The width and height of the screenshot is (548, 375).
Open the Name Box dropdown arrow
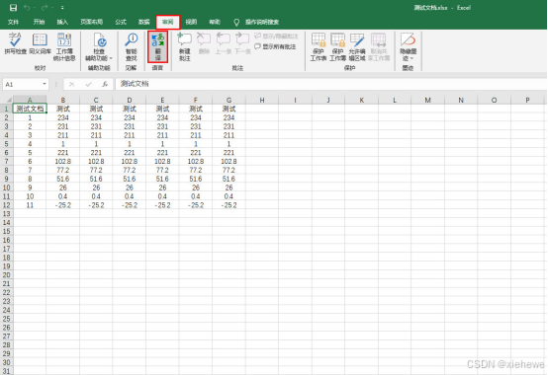point(45,84)
